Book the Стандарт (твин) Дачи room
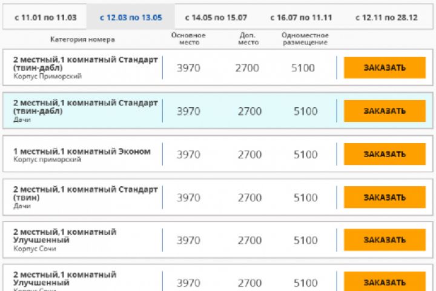436x291 pixels. pyautogui.click(x=385, y=198)
